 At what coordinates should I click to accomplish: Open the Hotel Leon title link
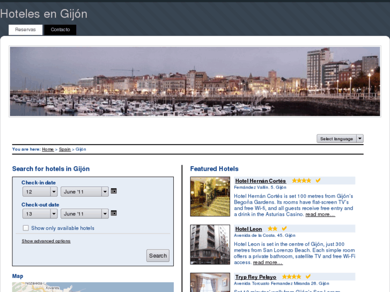248,229
